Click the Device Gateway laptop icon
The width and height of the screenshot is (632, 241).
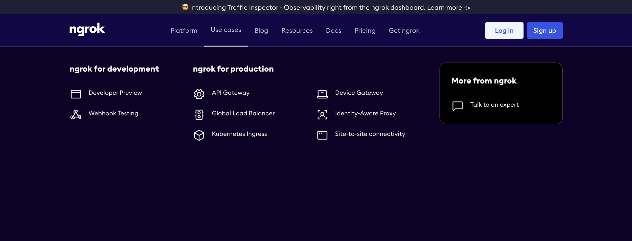(322, 94)
